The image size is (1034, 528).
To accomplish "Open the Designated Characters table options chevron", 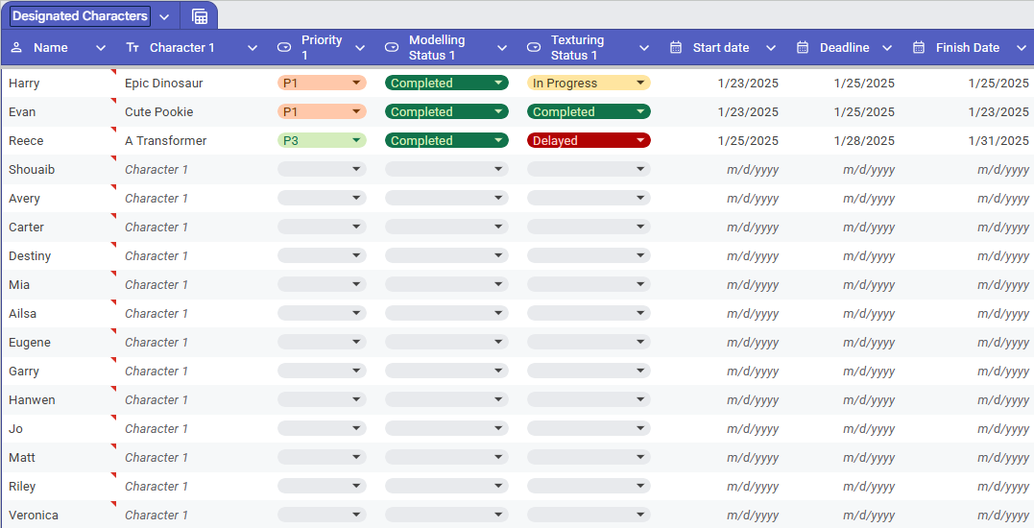I will tap(165, 16).
